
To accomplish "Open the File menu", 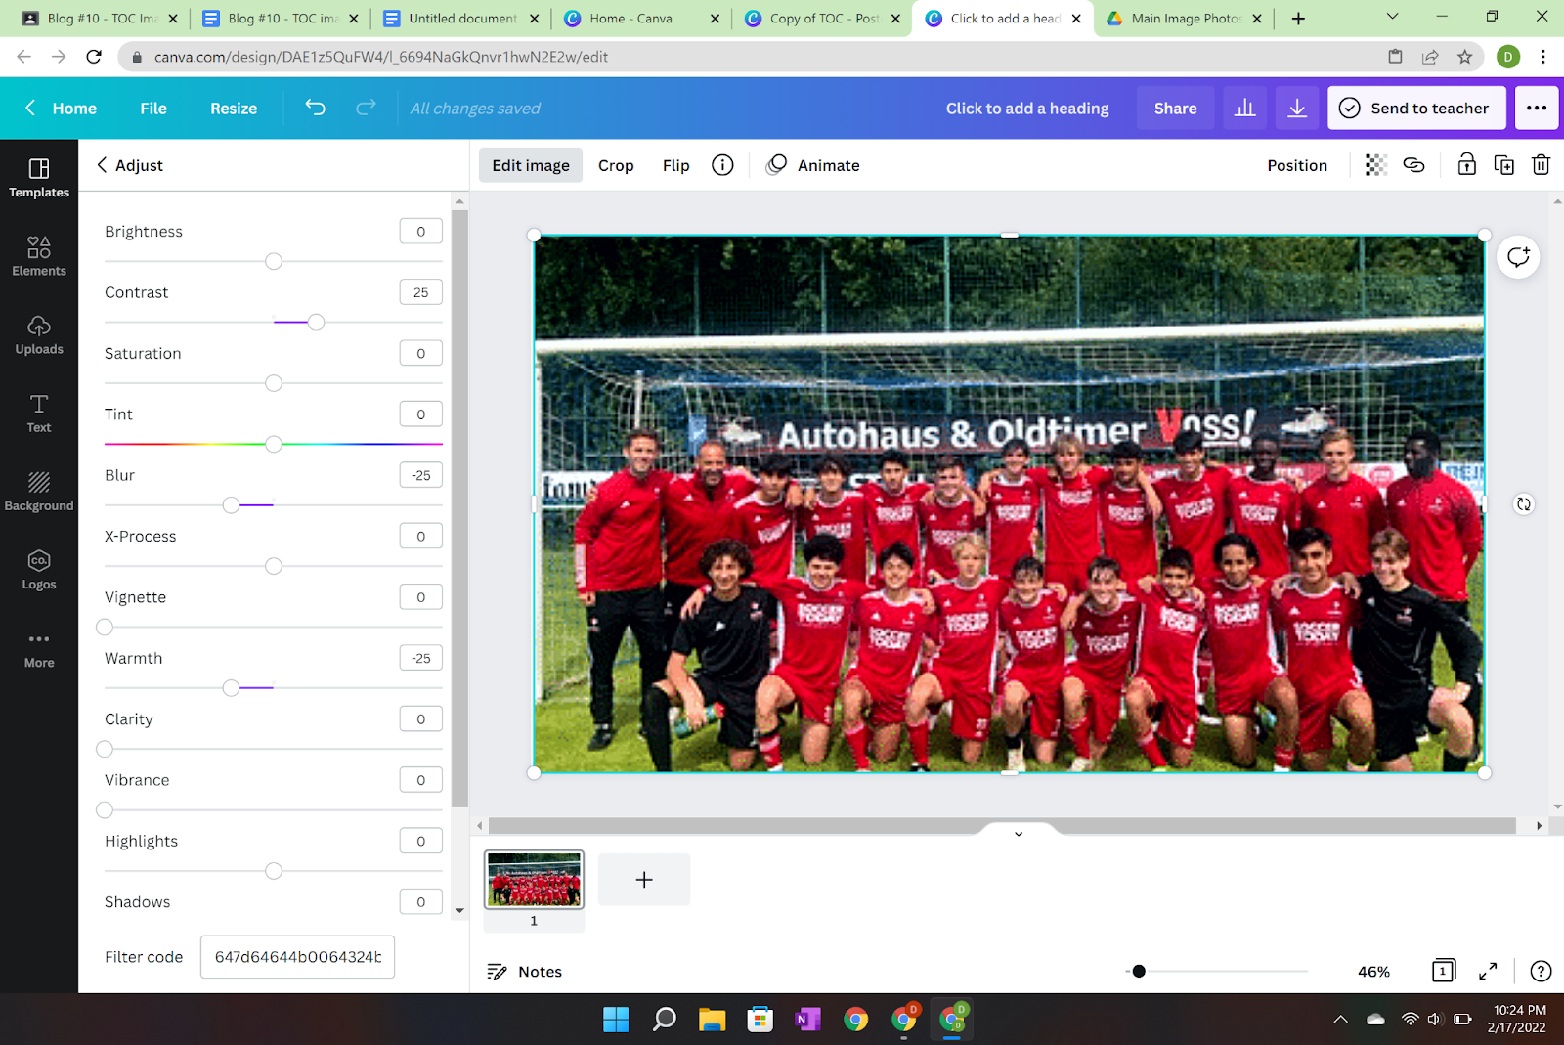I will (153, 108).
